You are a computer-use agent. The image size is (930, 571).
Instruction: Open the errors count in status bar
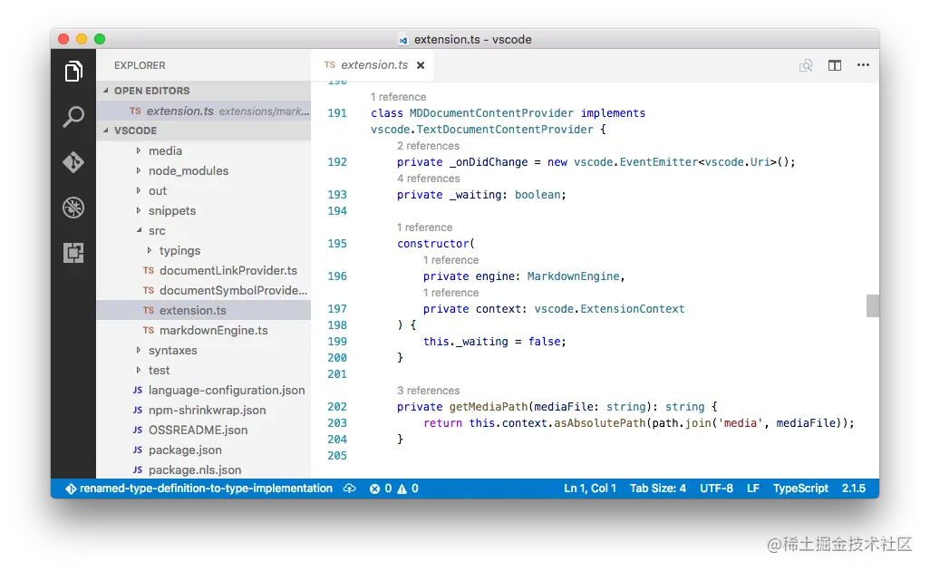click(380, 489)
